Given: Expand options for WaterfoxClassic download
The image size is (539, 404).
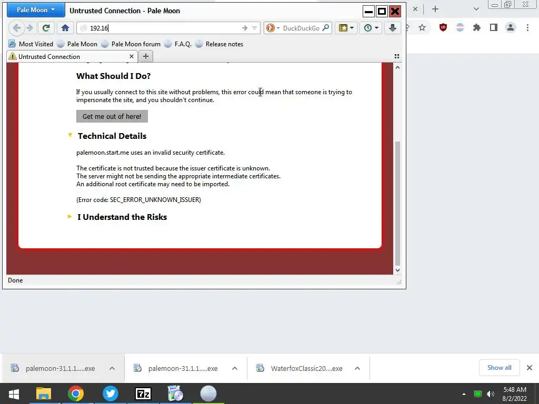Looking at the screenshot, I should pyautogui.click(x=357, y=368).
